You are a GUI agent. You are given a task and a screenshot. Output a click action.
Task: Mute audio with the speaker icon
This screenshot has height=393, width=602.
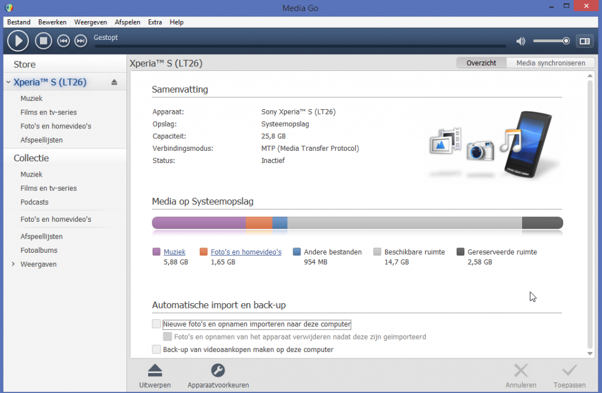521,41
